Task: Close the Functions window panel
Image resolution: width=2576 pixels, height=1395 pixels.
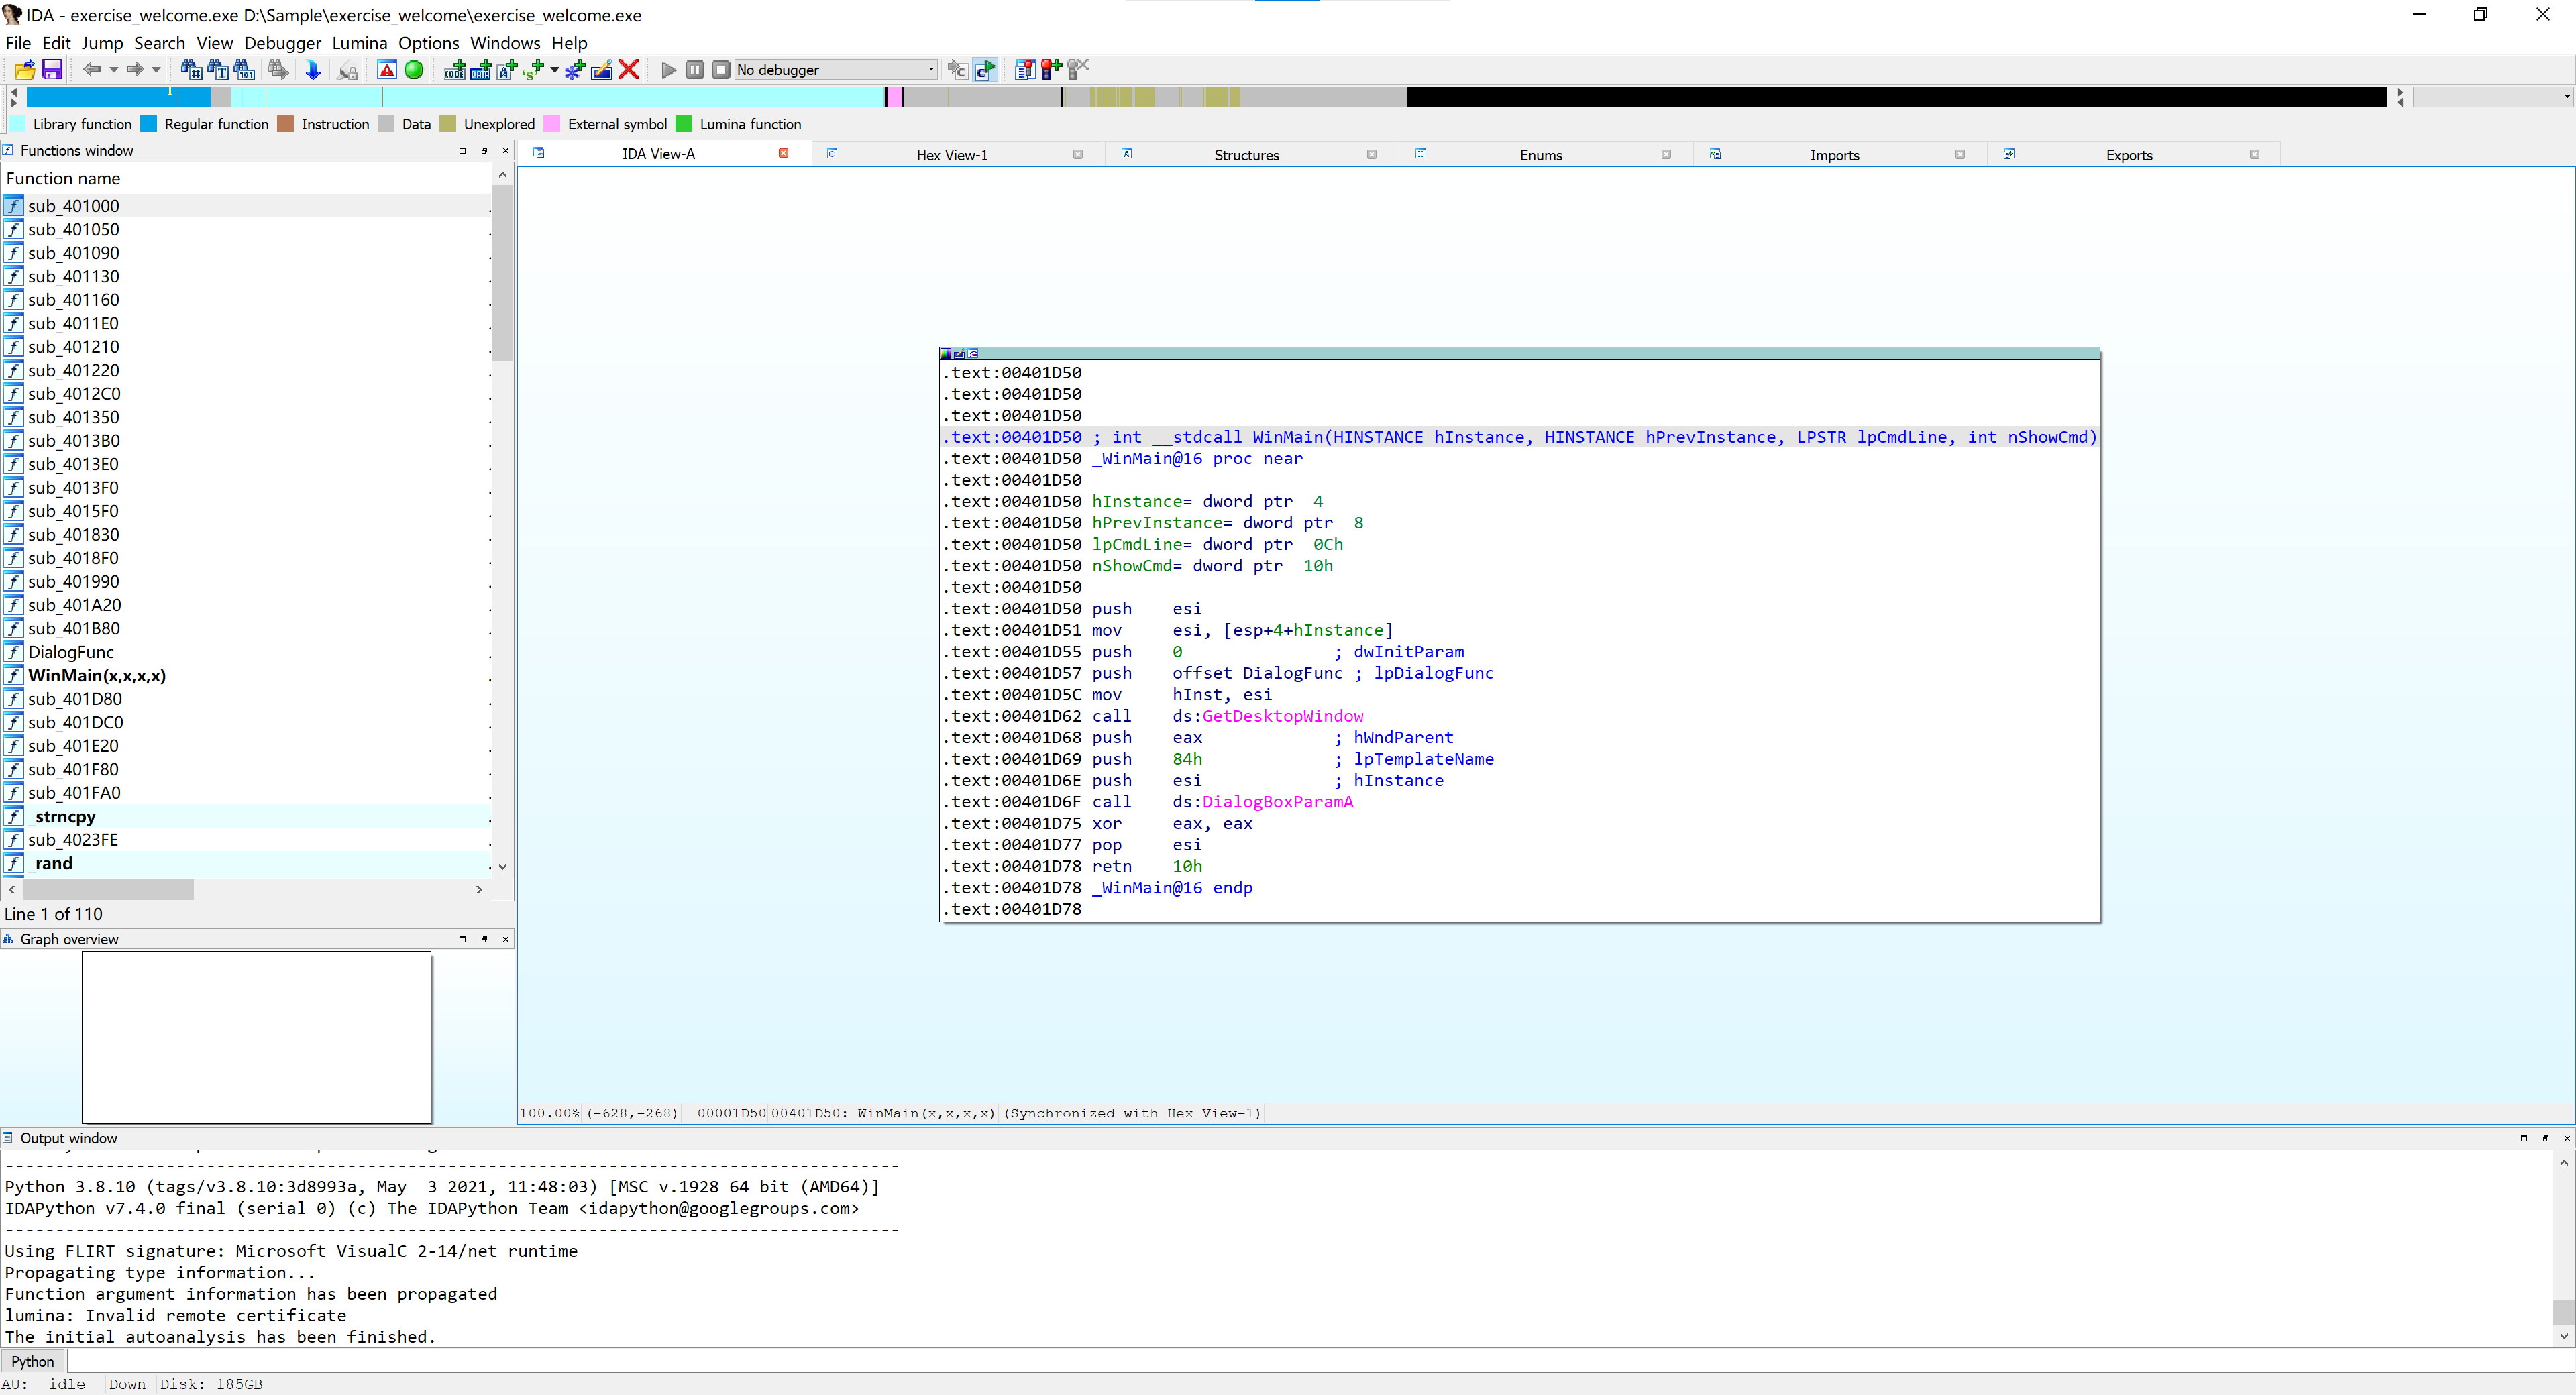Action: [x=506, y=150]
